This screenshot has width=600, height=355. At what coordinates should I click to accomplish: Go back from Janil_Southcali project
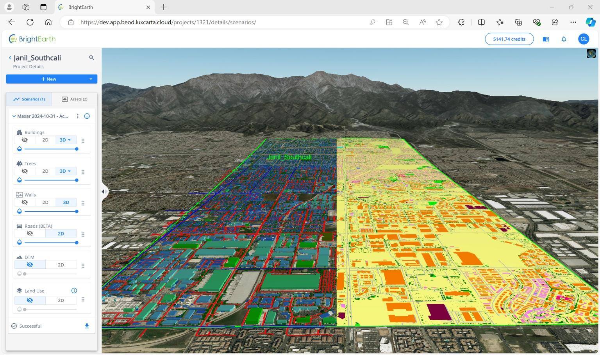(10, 58)
